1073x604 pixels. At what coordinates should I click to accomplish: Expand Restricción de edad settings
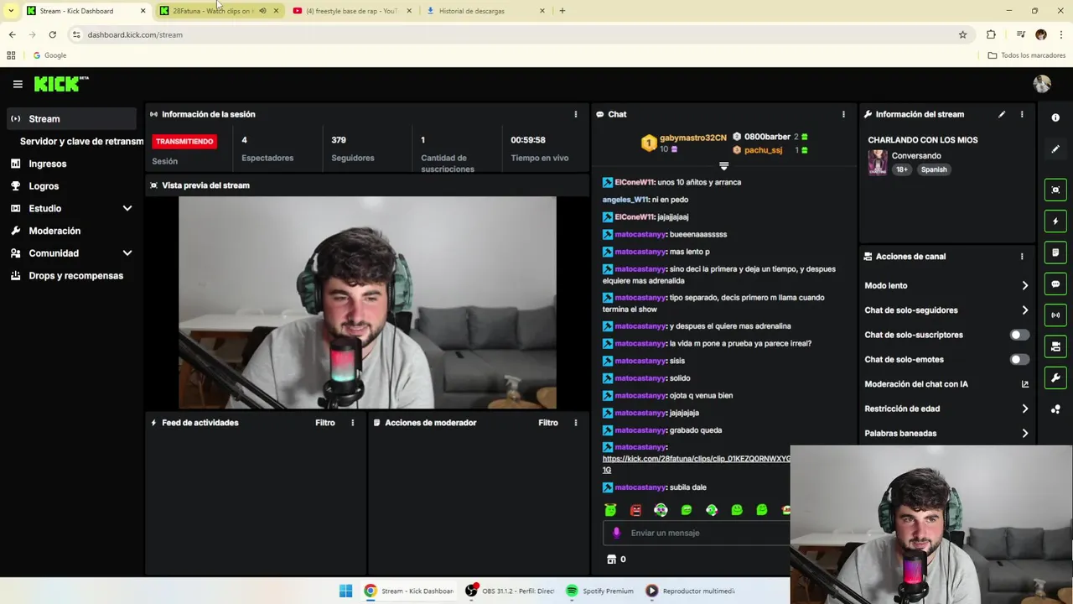[x=1024, y=409]
